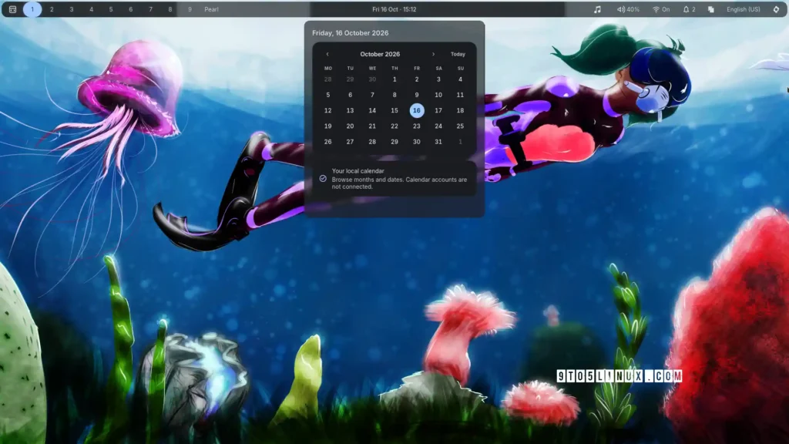Switch to workspace 4
This screenshot has width=789, height=444.
click(91, 9)
